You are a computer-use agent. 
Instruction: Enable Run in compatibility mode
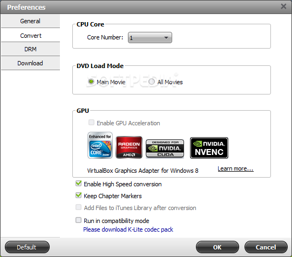point(78,220)
